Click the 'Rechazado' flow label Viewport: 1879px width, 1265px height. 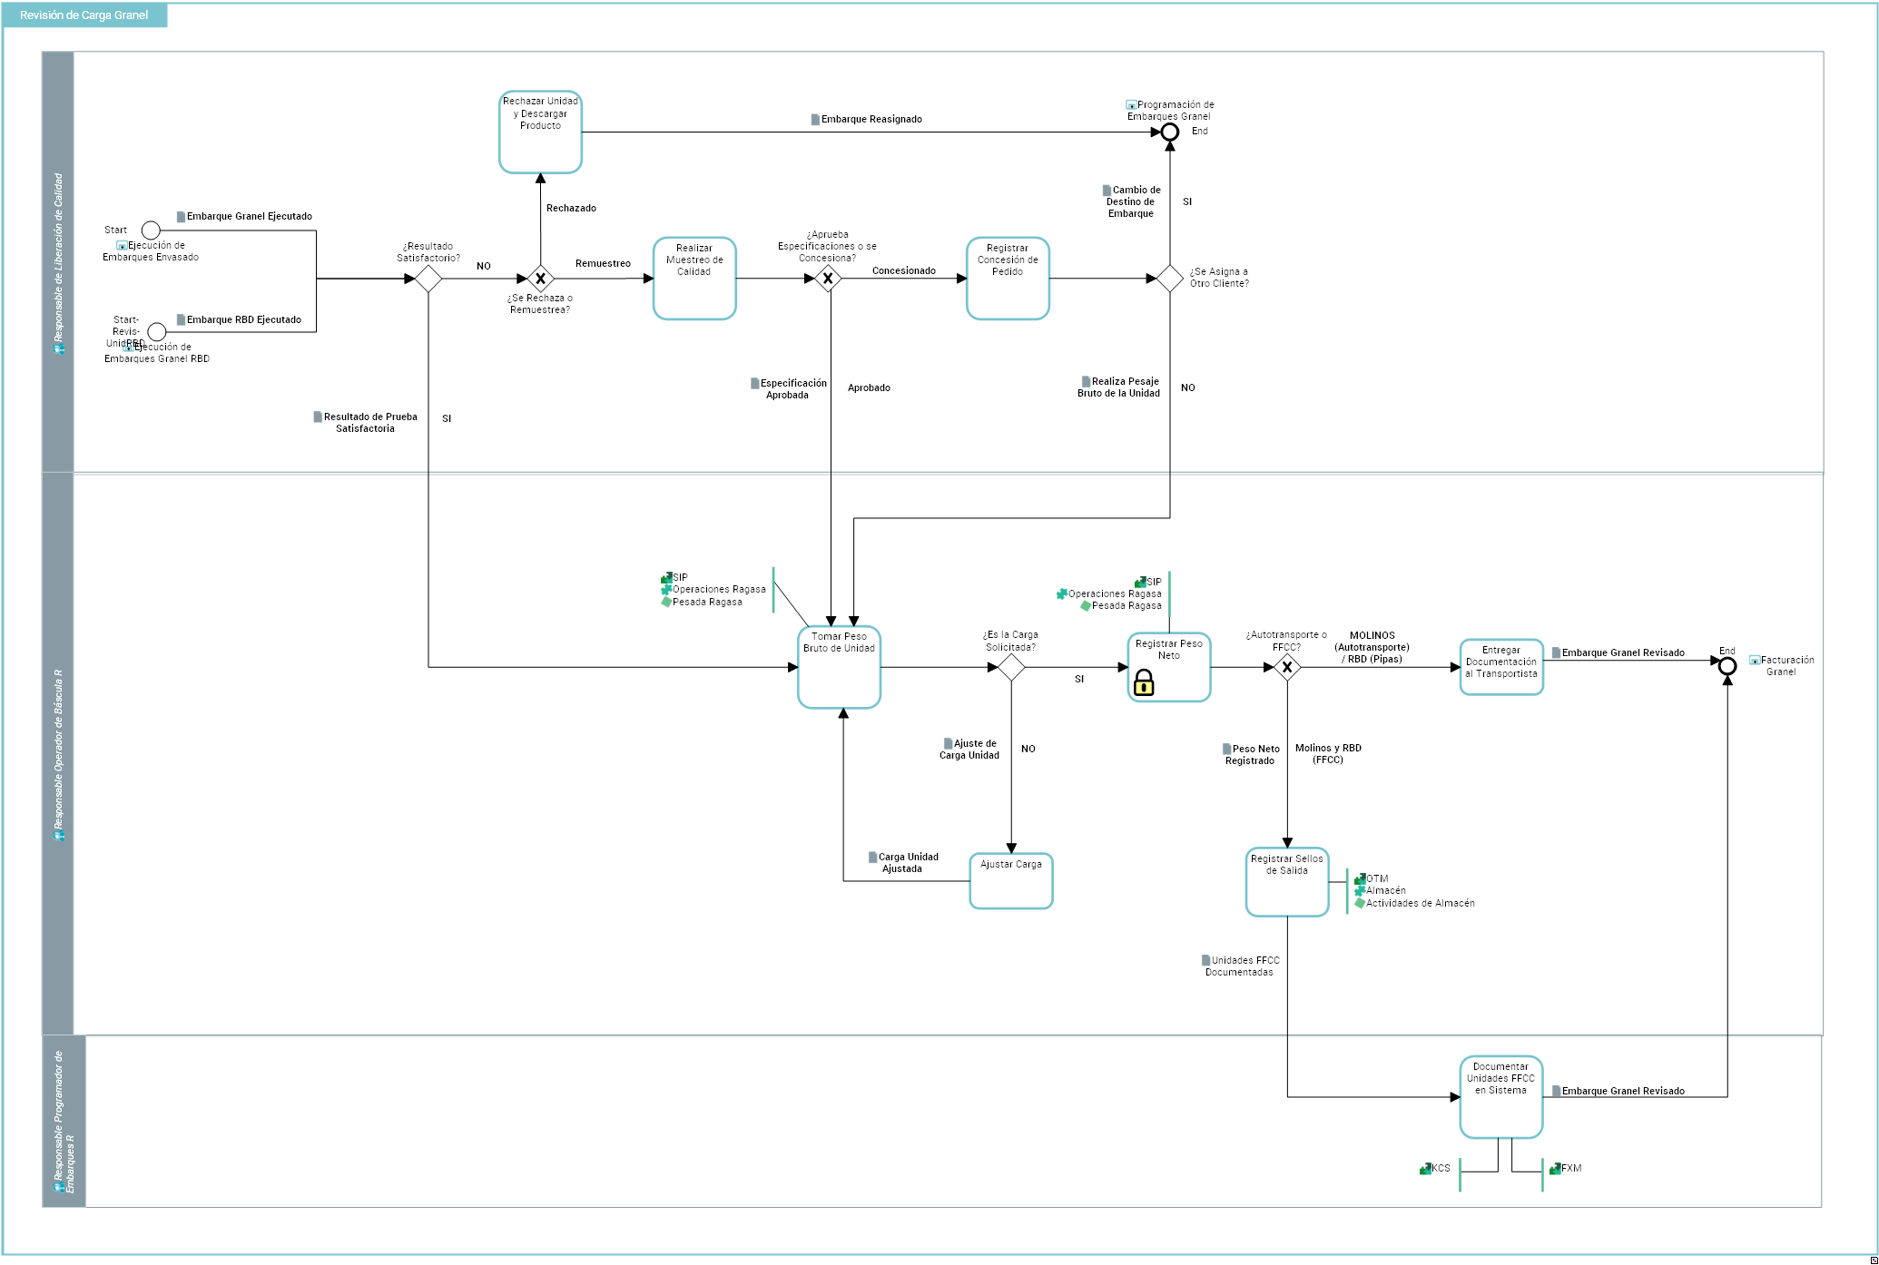coord(571,209)
